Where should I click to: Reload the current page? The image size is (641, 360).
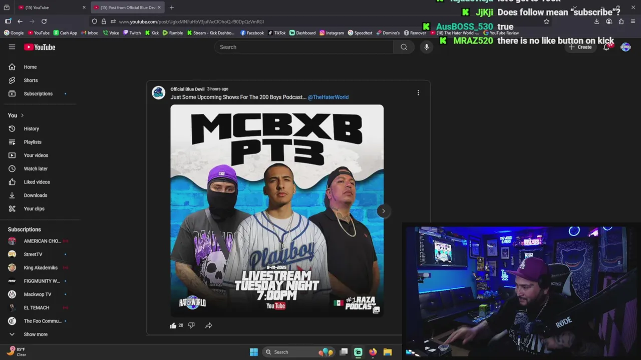(x=44, y=21)
